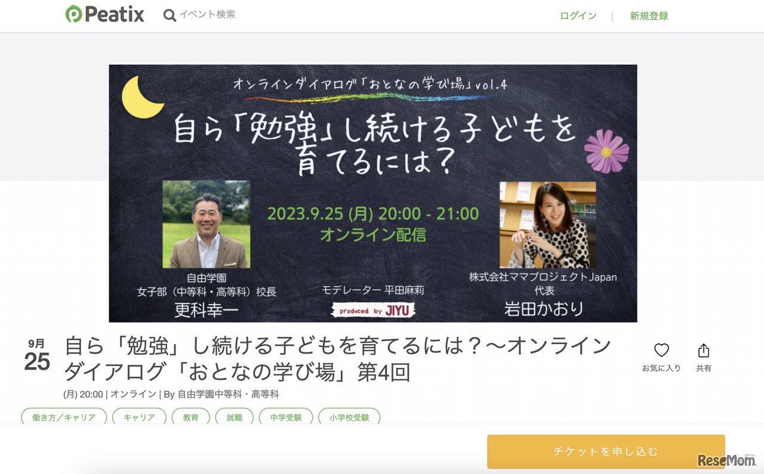Viewport: 764px width, 474px height.
Task: Click the search magnifier icon
Action: [170, 15]
